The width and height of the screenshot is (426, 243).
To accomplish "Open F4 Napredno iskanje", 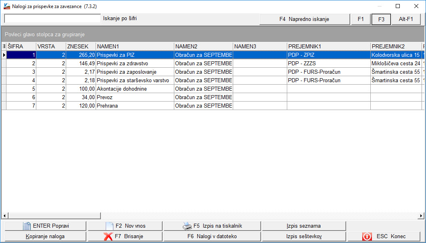I will coord(304,19).
